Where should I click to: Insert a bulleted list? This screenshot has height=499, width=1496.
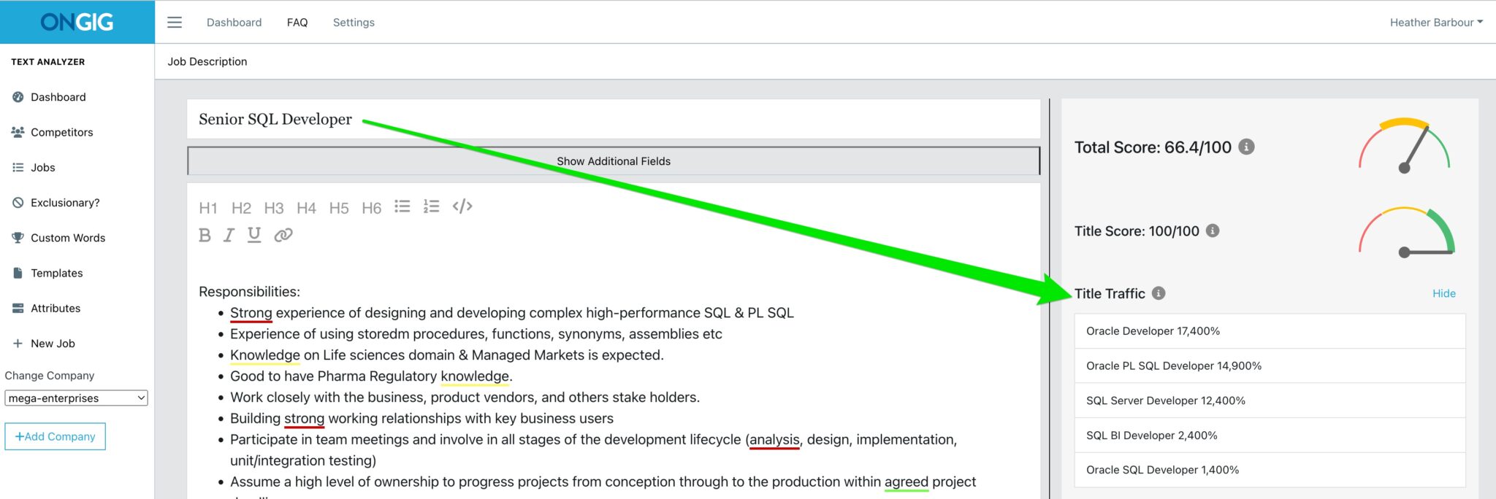402,207
